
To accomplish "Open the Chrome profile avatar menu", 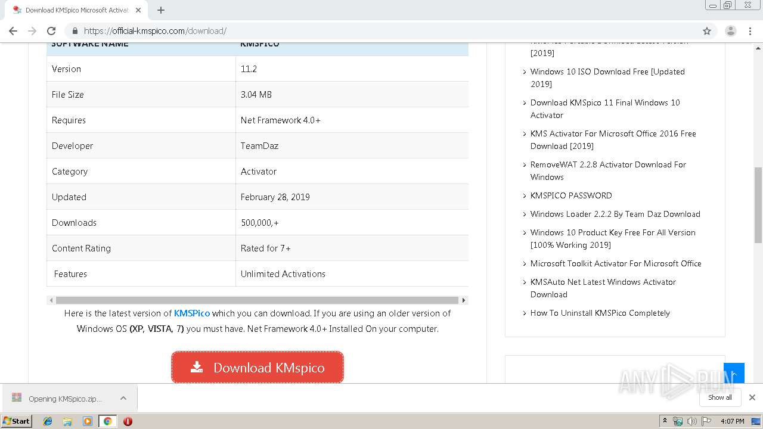I will coord(731,31).
